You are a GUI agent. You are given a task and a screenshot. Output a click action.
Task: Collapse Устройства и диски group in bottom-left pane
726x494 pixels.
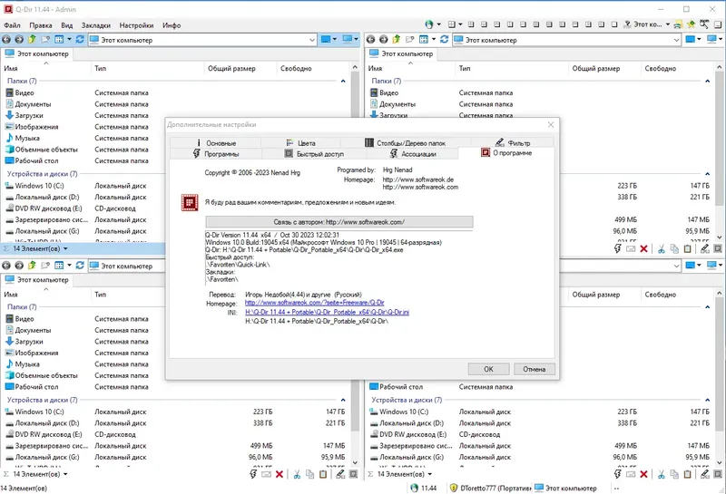[x=343, y=400]
